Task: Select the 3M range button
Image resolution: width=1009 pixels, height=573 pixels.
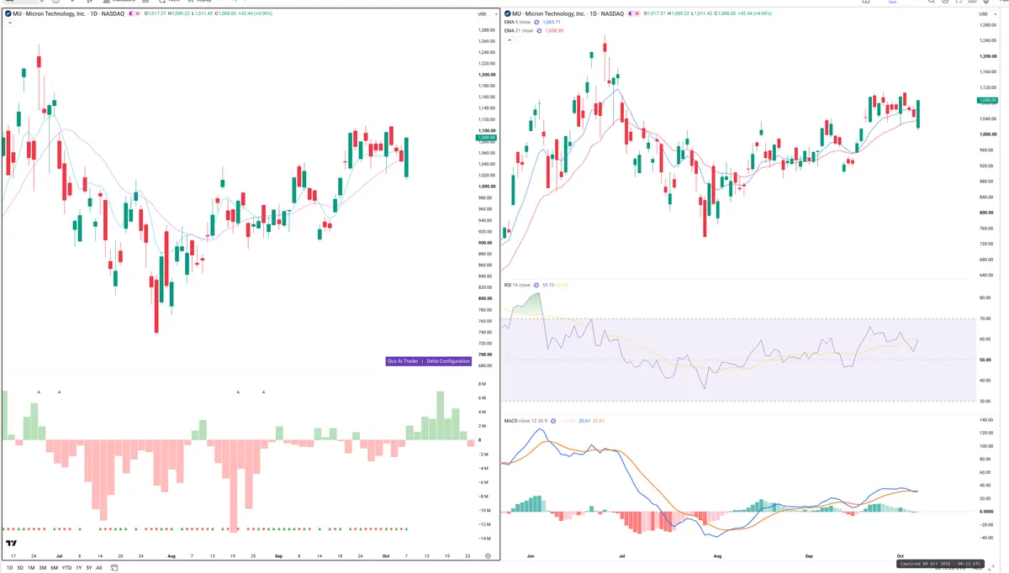Action: [43, 568]
